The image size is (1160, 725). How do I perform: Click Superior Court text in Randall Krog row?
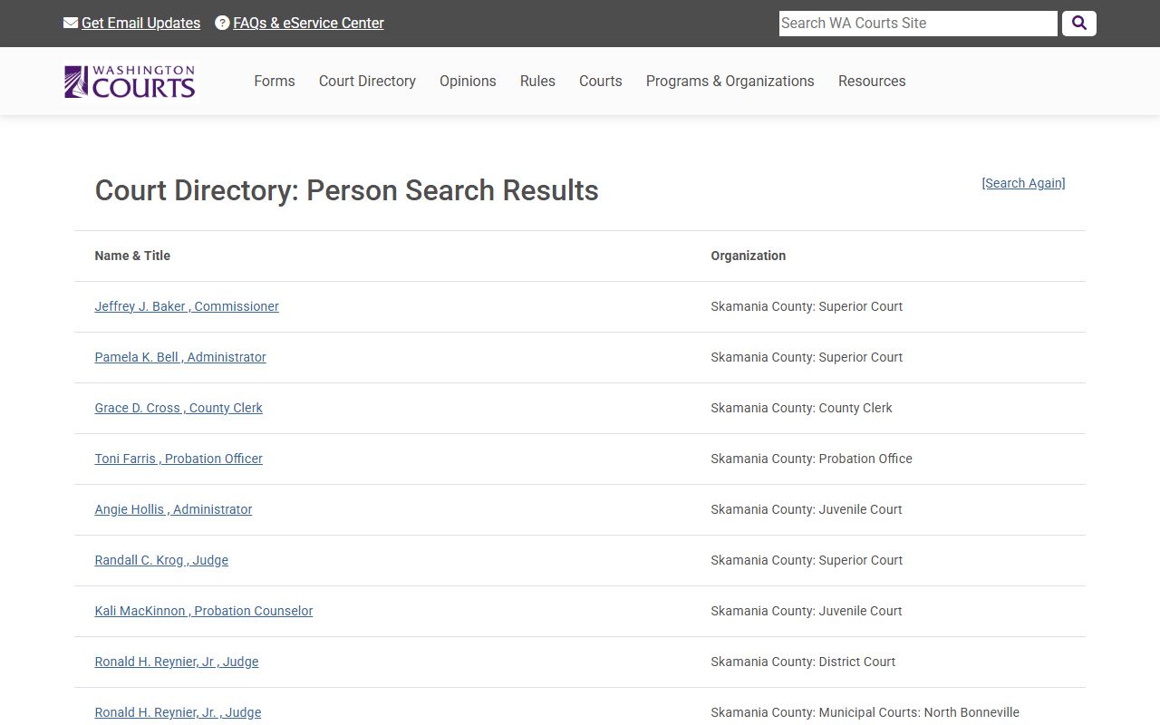point(860,560)
